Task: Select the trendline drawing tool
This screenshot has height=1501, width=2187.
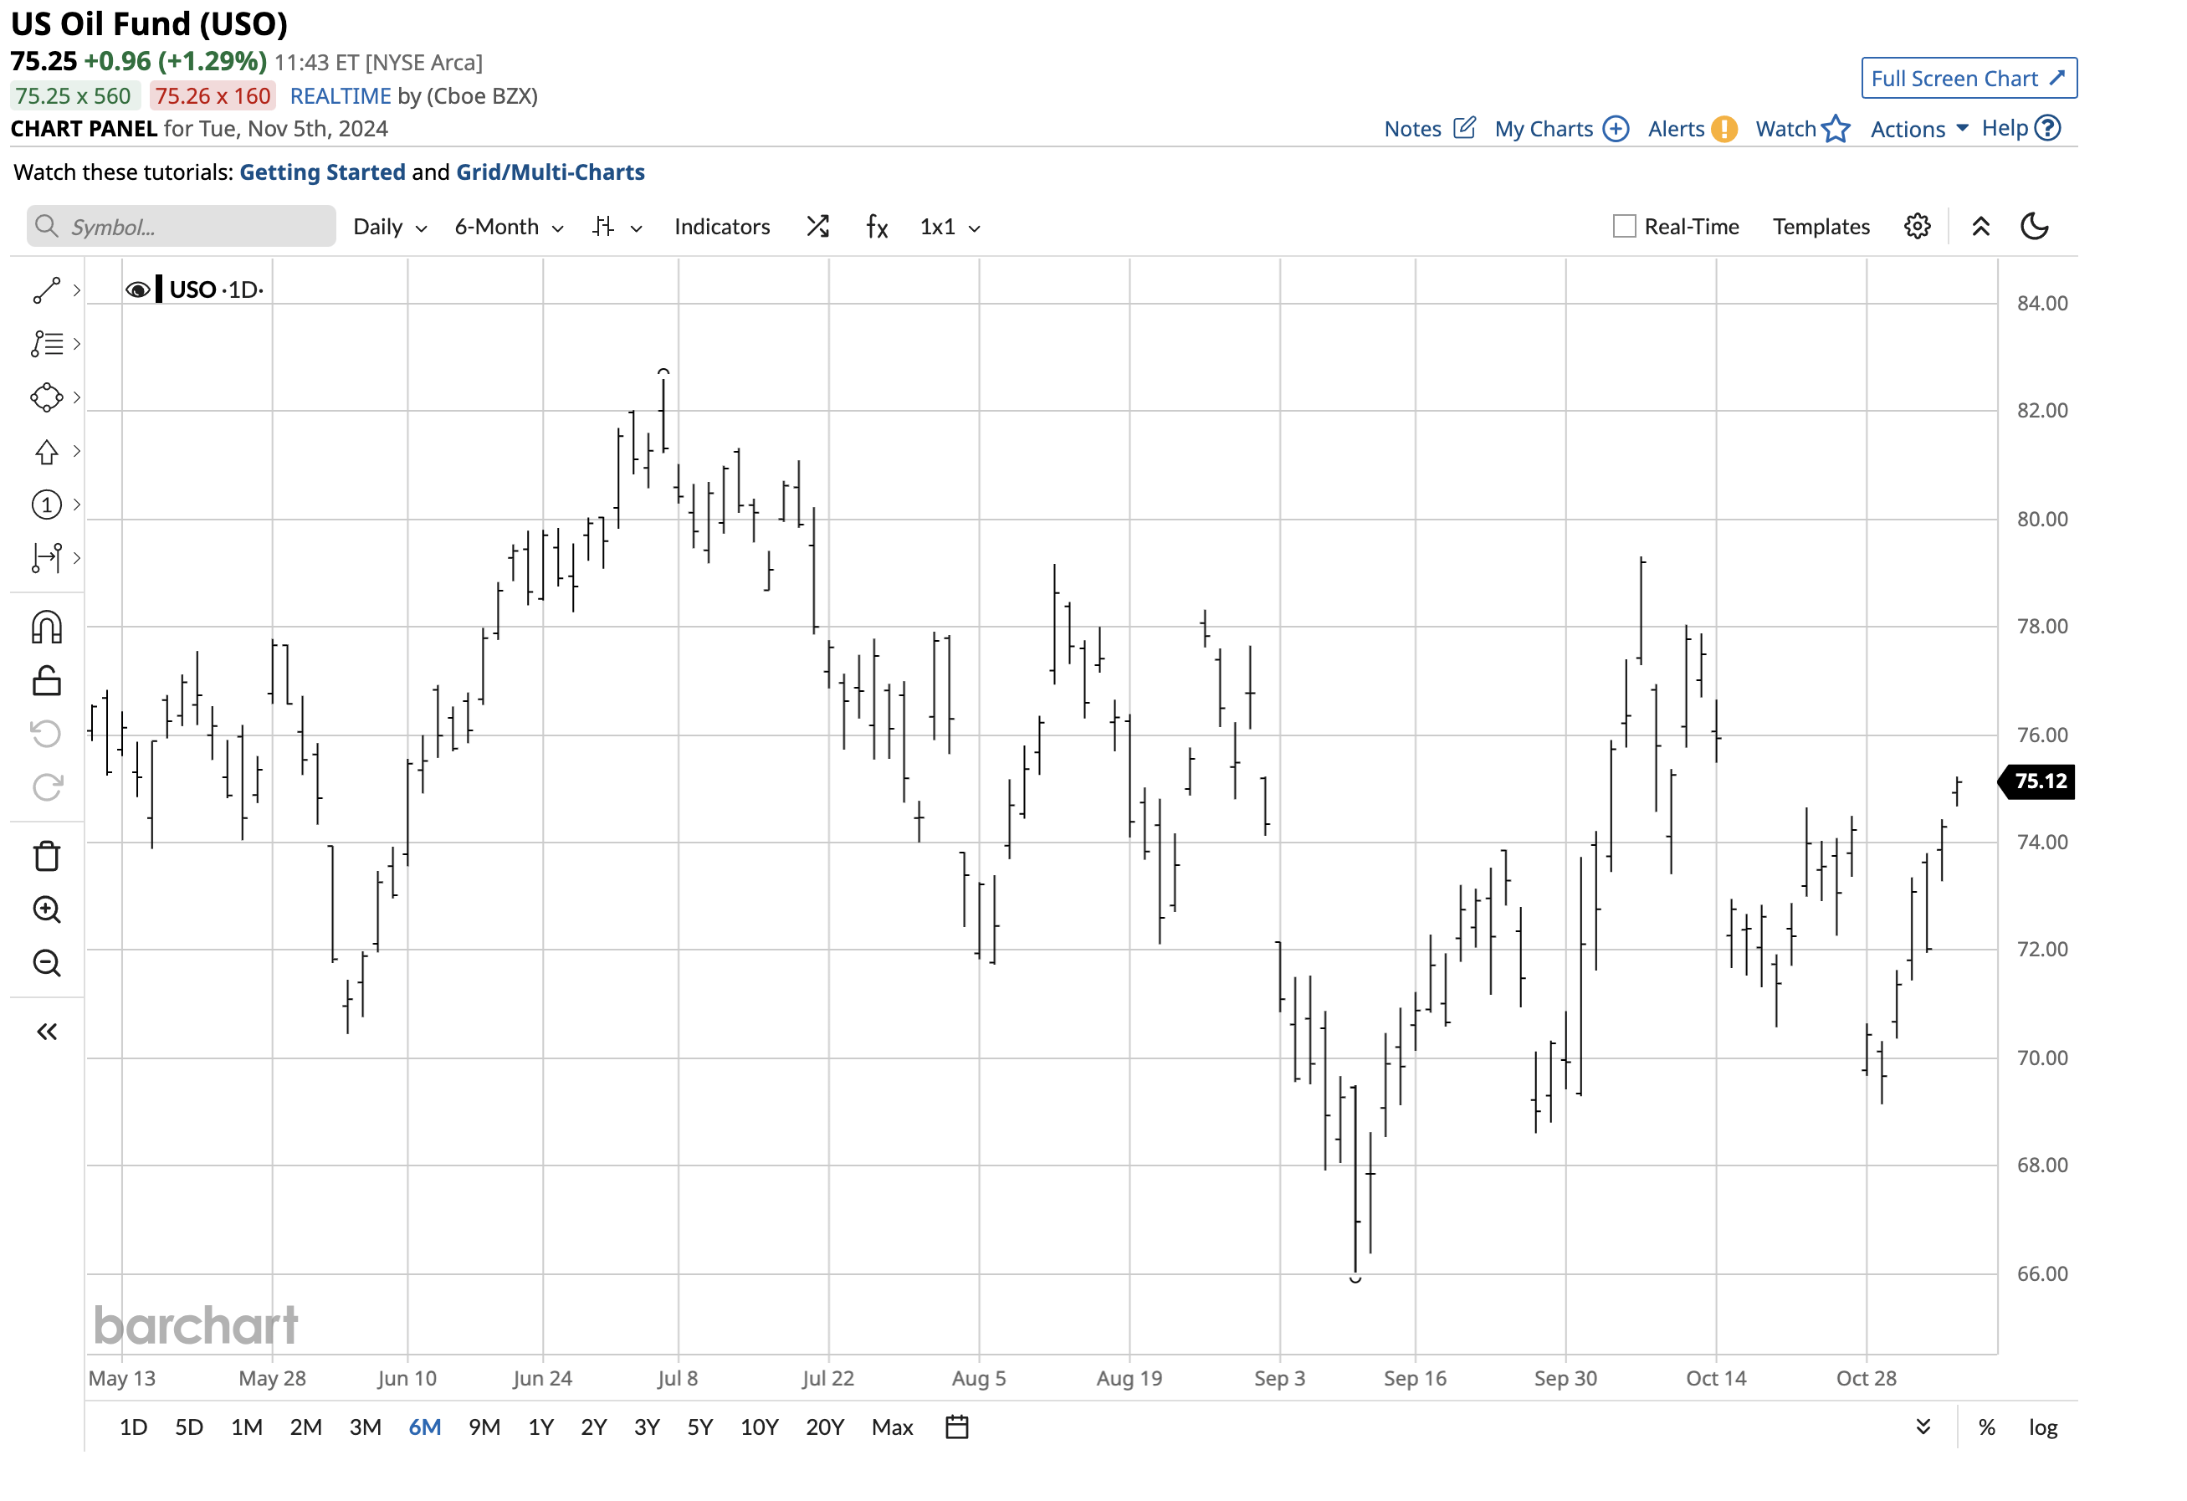Action: click(x=46, y=289)
